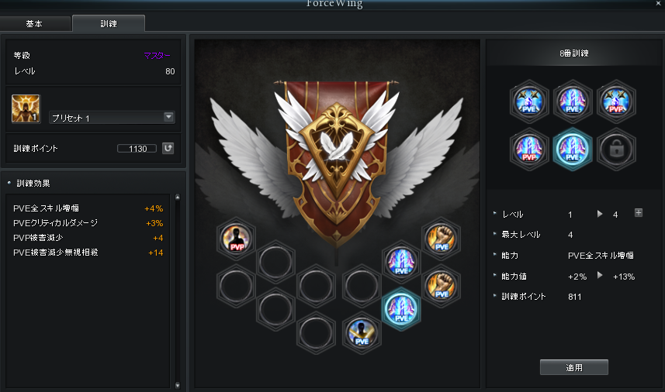
Task: Switch to the 基本 tab
Action: (34, 24)
